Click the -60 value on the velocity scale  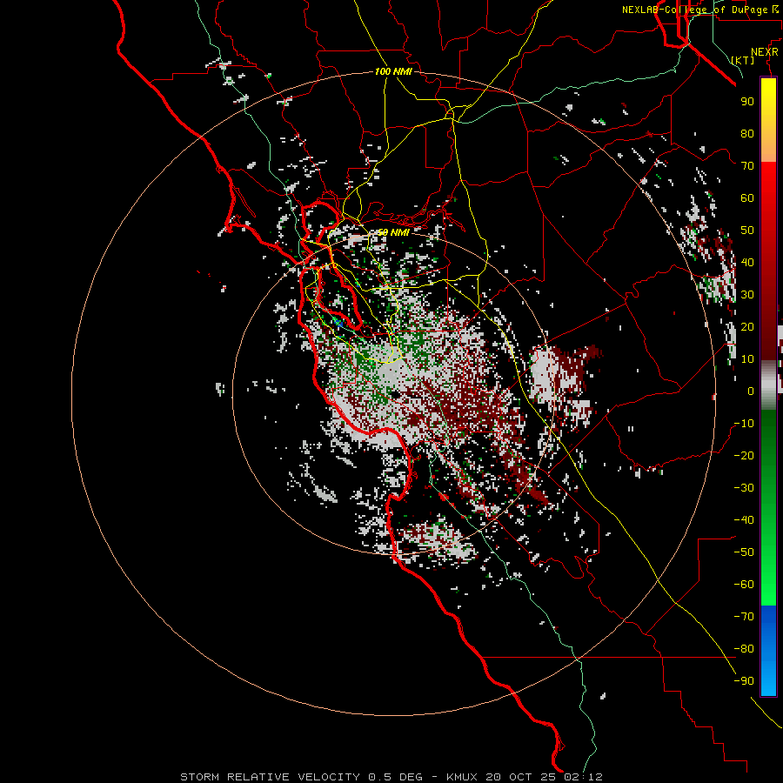(x=744, y=585)
